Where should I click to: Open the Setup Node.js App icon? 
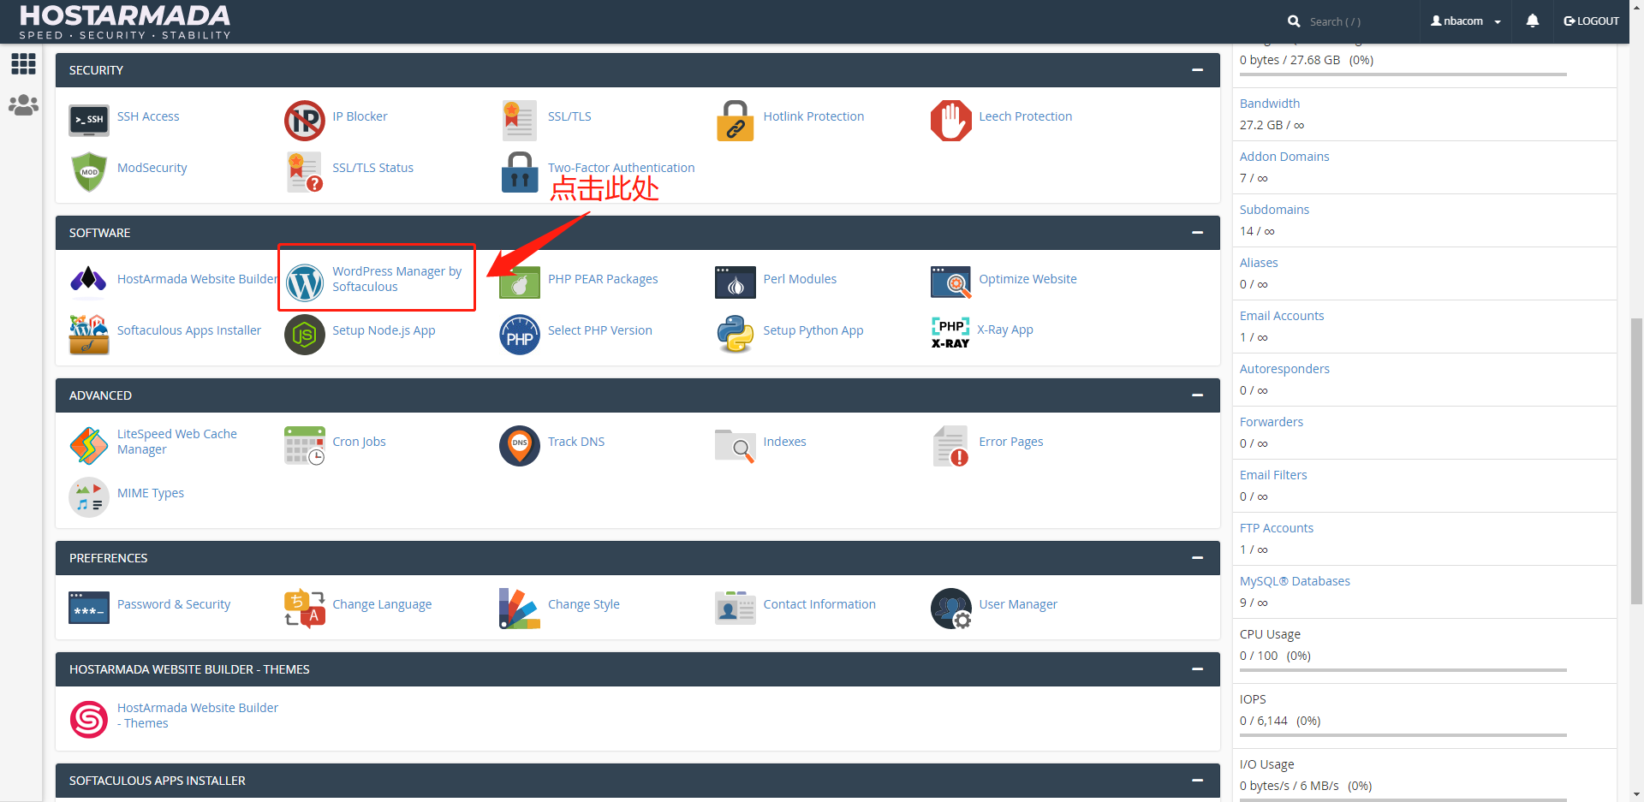click(x=305, y=334)
